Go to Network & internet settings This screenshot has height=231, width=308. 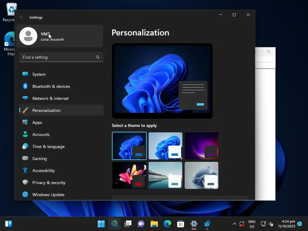tap(61, 98)
